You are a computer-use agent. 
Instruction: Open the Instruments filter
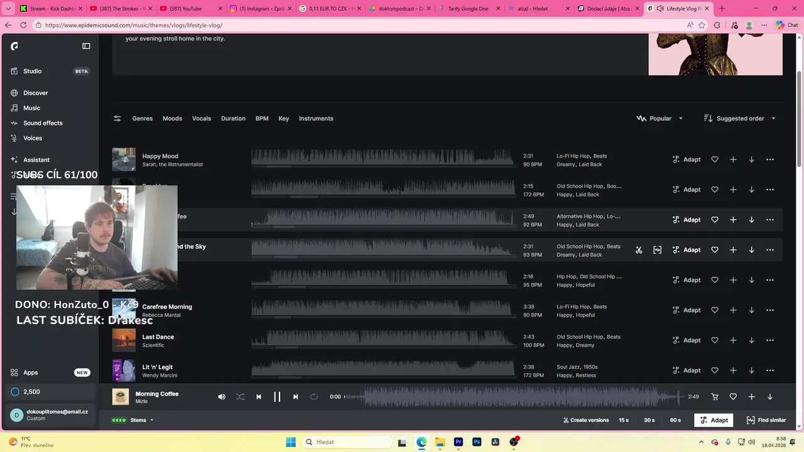[316, 118]
